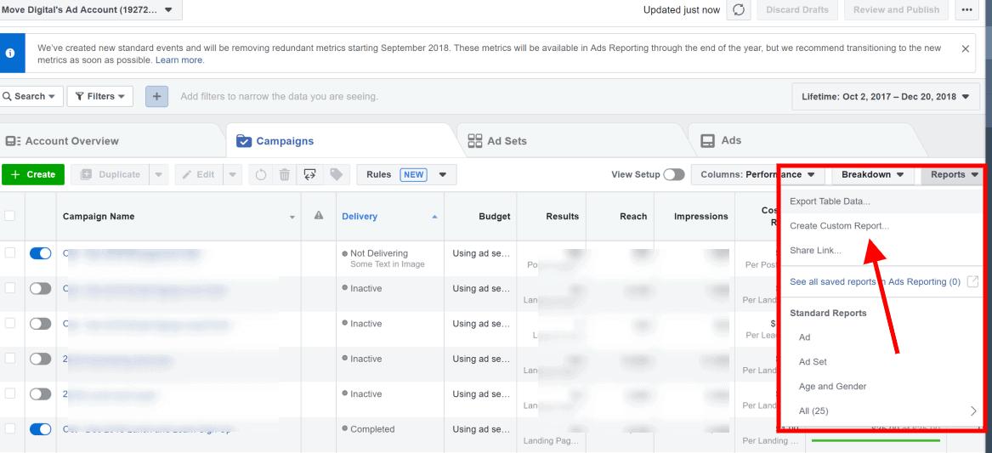Click the Reach column header
992x453 pixels.
(633, 217)
